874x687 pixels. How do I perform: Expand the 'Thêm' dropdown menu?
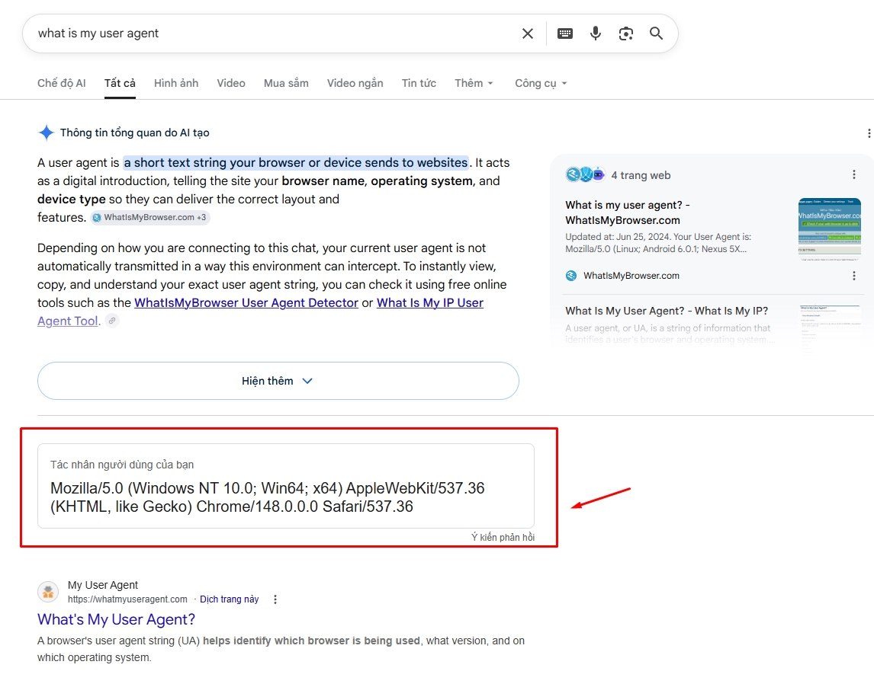[x=474, y=83]
